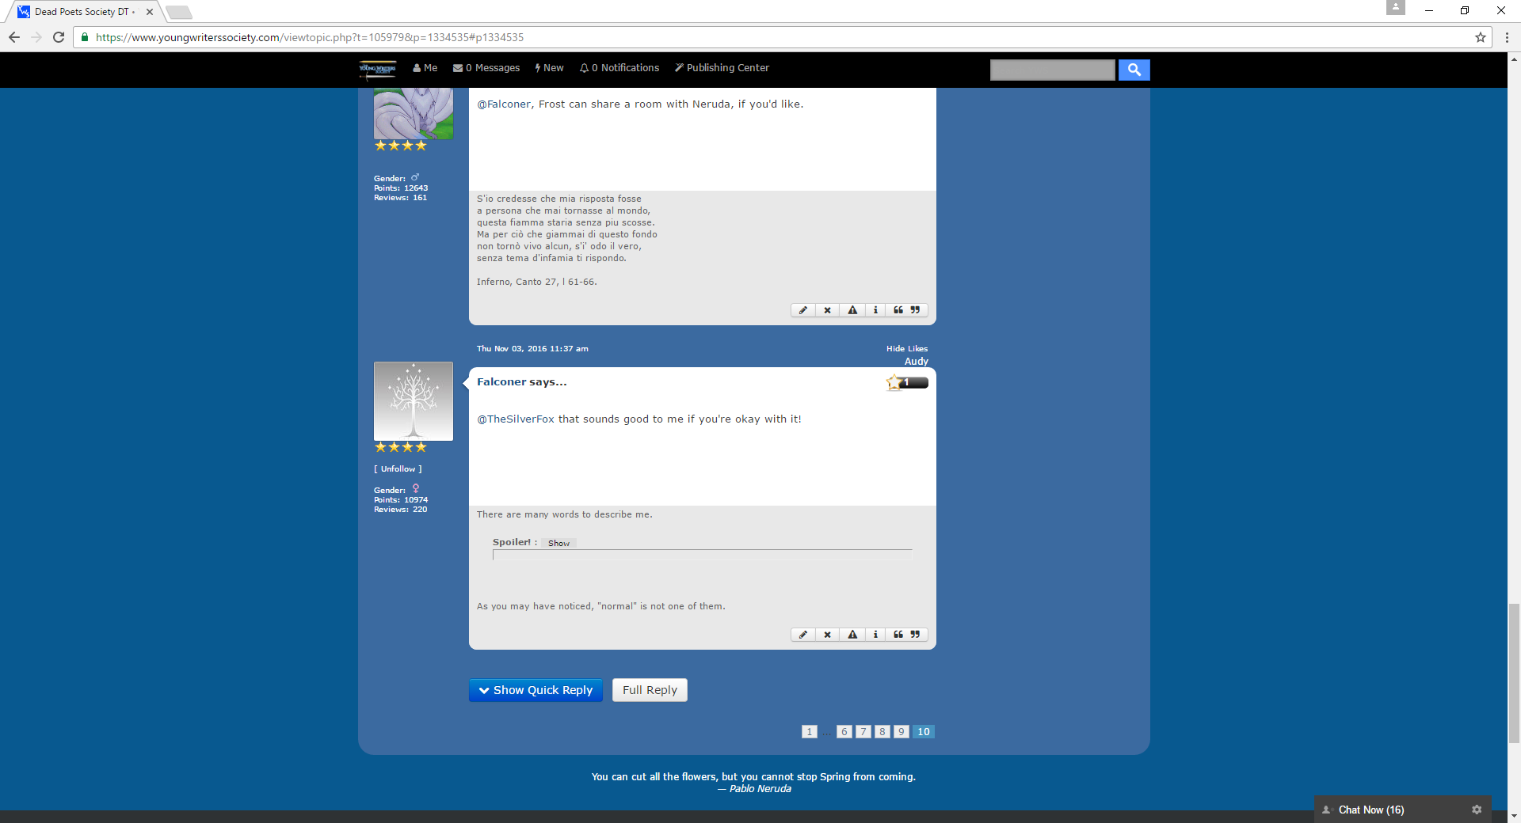
Task: Click the like count badge showing 1
Action: (913, 383)
